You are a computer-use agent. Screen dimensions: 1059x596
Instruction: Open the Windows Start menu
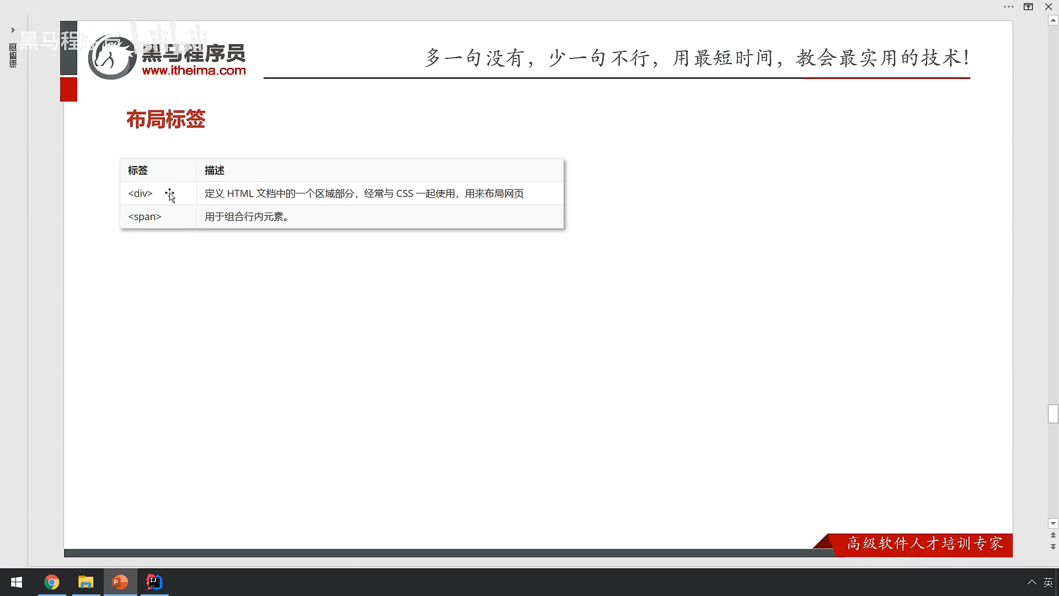pyautogui.click(x=17, y=582)
